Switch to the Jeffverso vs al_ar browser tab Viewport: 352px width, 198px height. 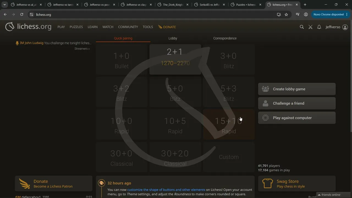(26, 5)
